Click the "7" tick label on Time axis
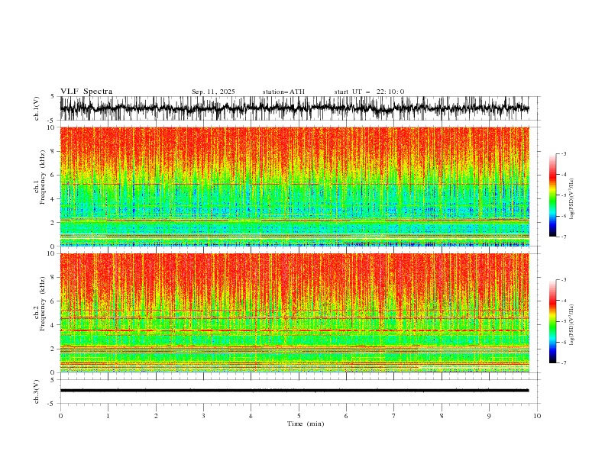The image size is (605, 467). click(394, 416)
